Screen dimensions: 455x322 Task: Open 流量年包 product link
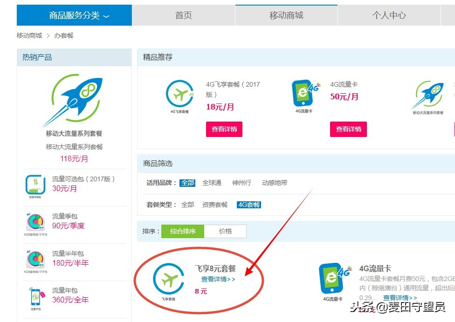click(x=65, y=290)
